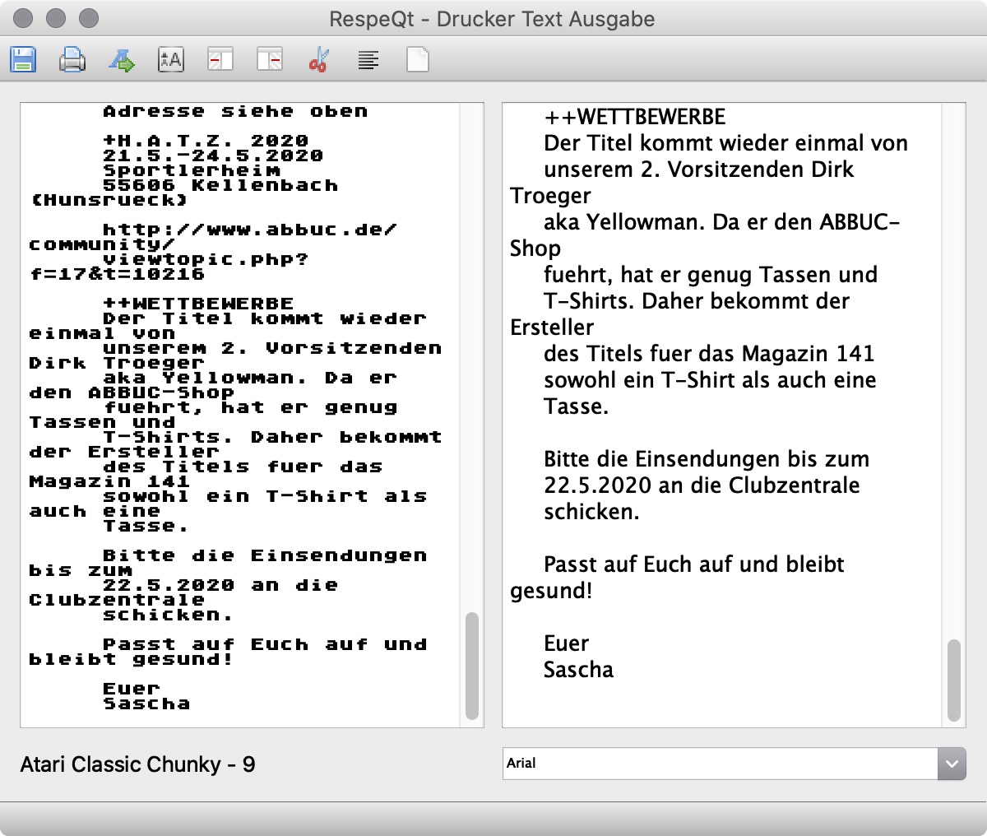Click '21.5.-24.5.2020' in left pane

point(213,156)
